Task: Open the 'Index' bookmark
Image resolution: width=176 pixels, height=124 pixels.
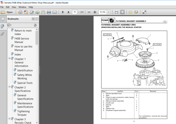Action: click(18, 54)
